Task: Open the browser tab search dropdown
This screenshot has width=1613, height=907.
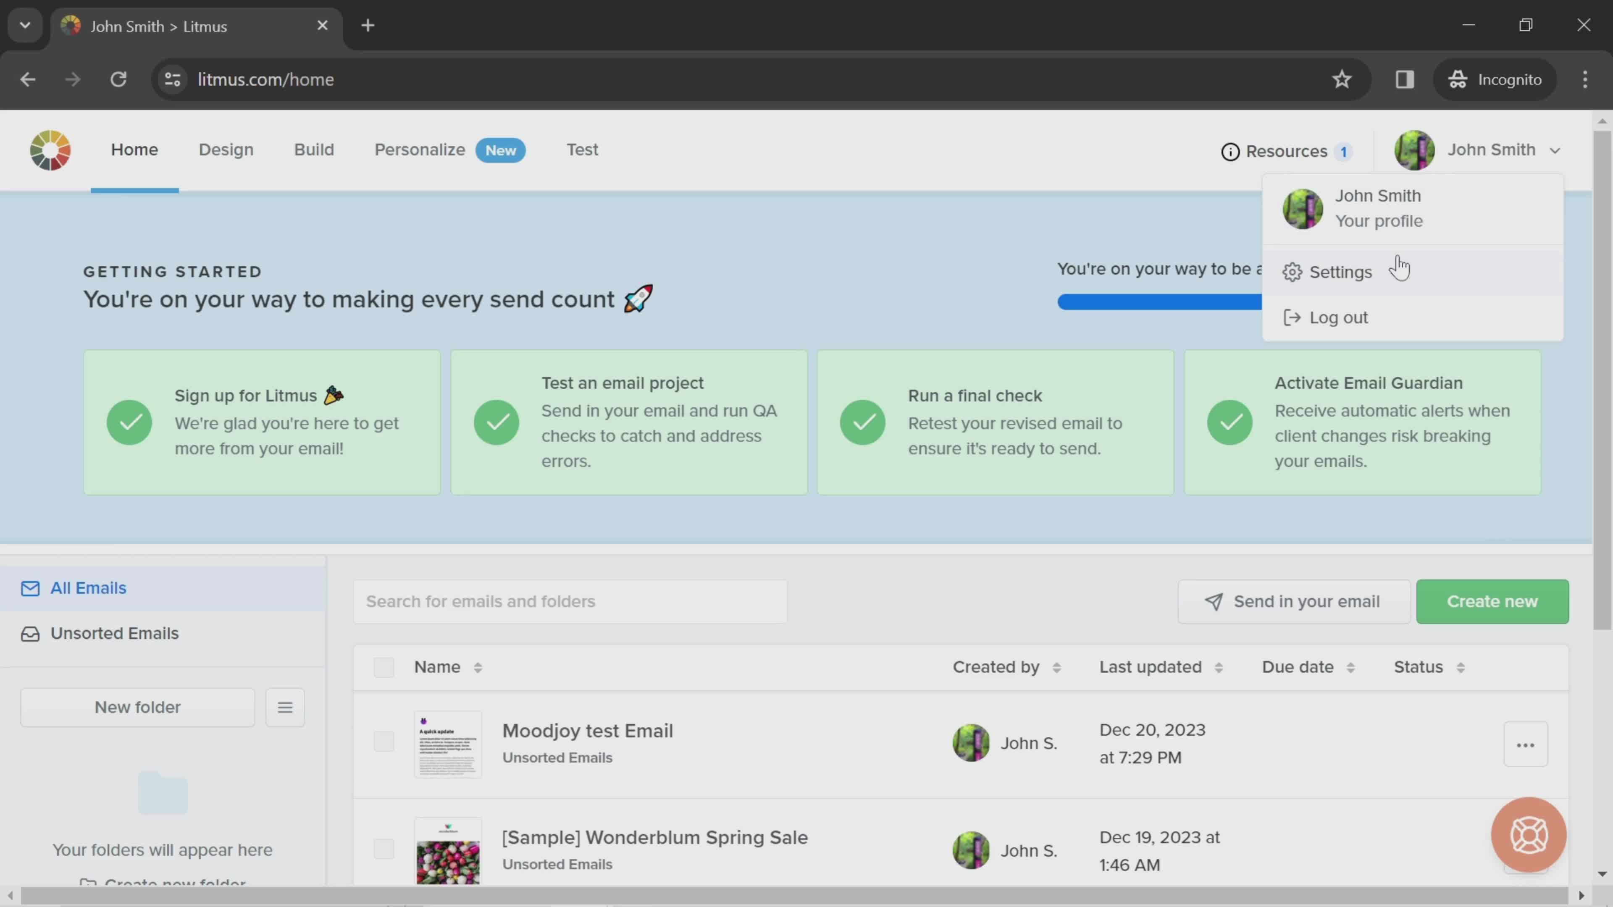Action: (x=25, y=25)
